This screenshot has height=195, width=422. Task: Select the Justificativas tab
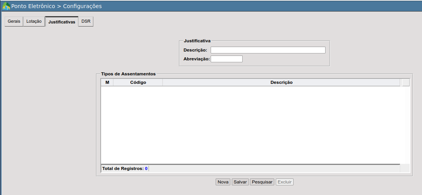tap(62, 22)
